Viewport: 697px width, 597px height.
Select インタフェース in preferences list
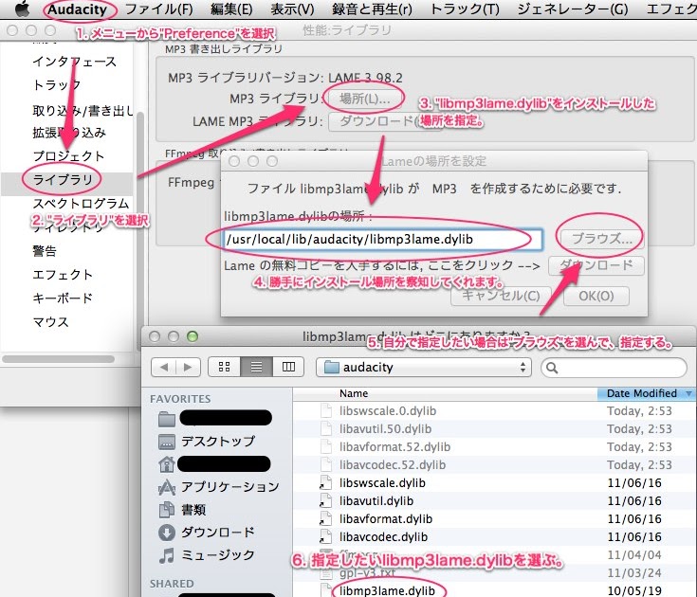point(74,62)
